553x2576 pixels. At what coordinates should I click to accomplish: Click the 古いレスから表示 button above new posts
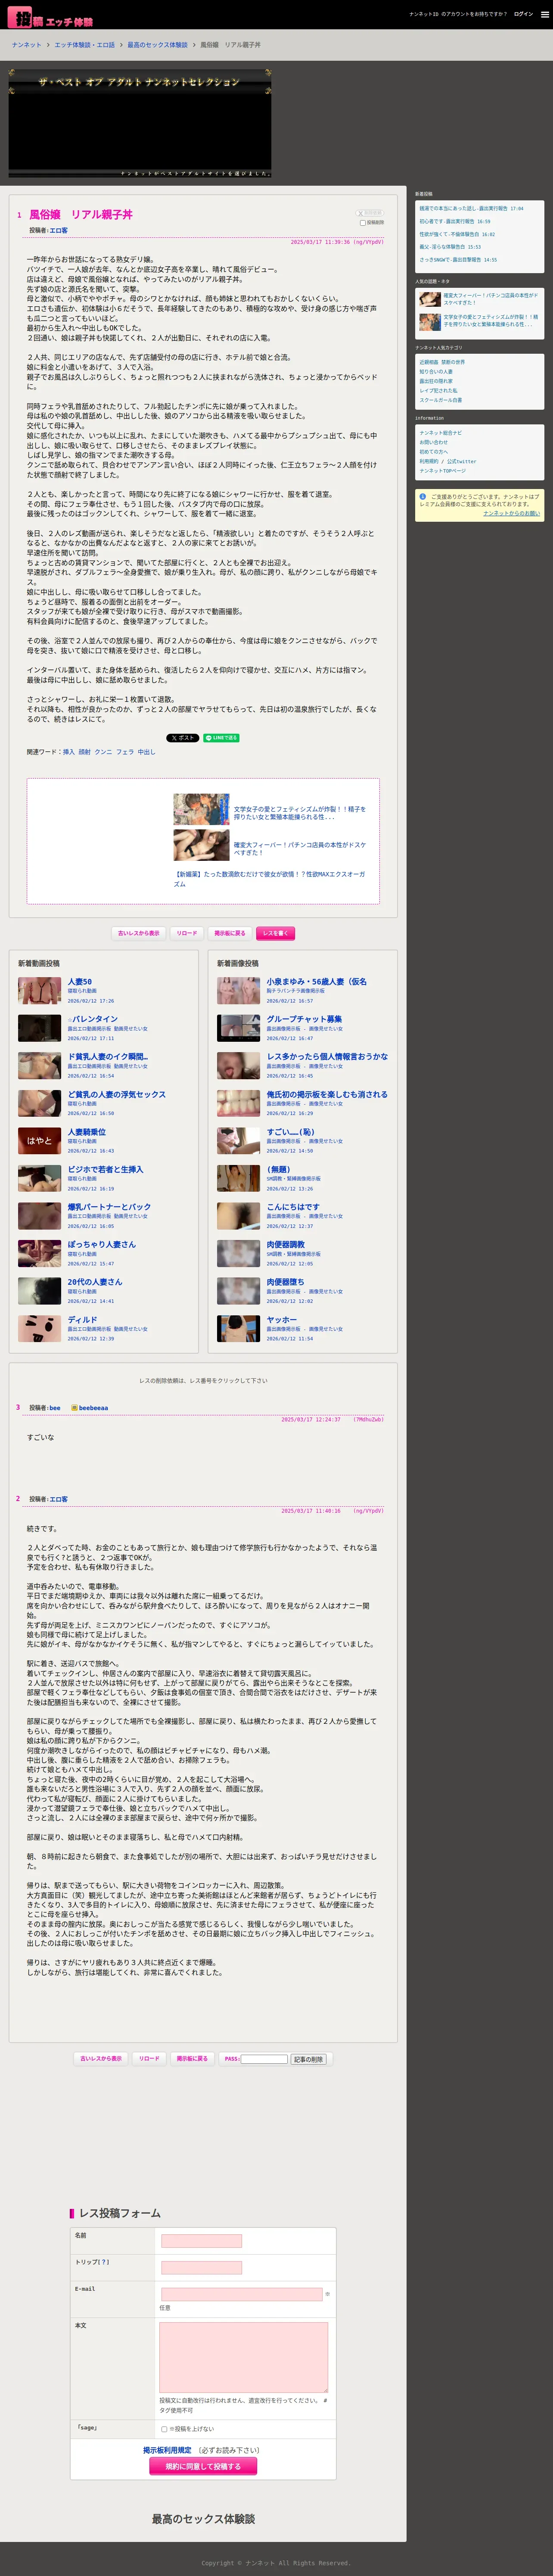pos(139,933)
